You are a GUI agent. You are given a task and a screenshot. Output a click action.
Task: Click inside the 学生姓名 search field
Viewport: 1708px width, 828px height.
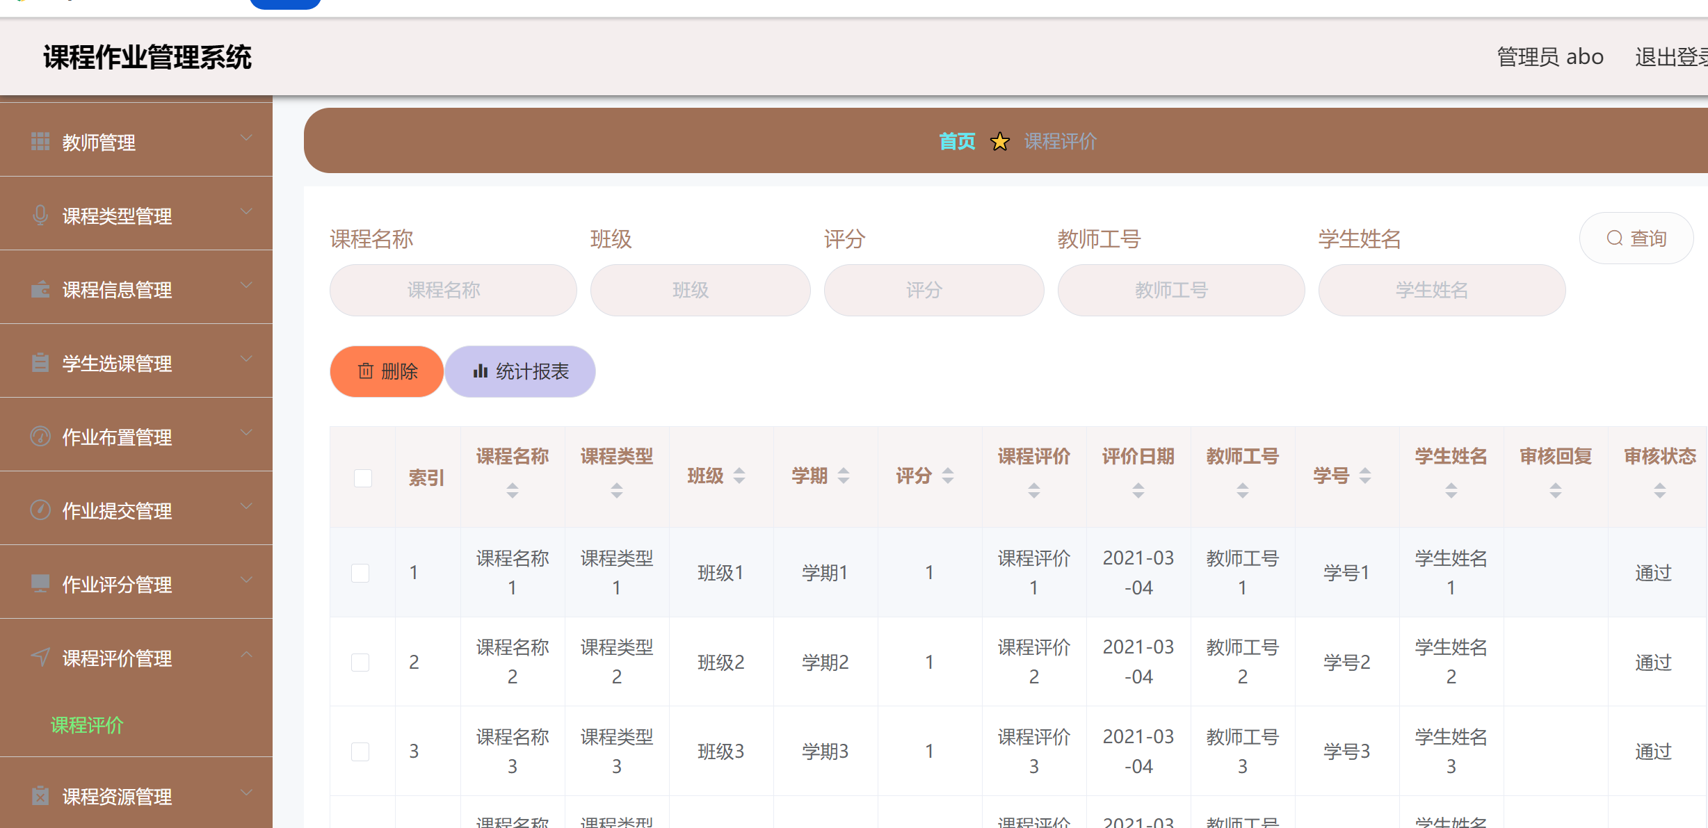[1441, 290]
